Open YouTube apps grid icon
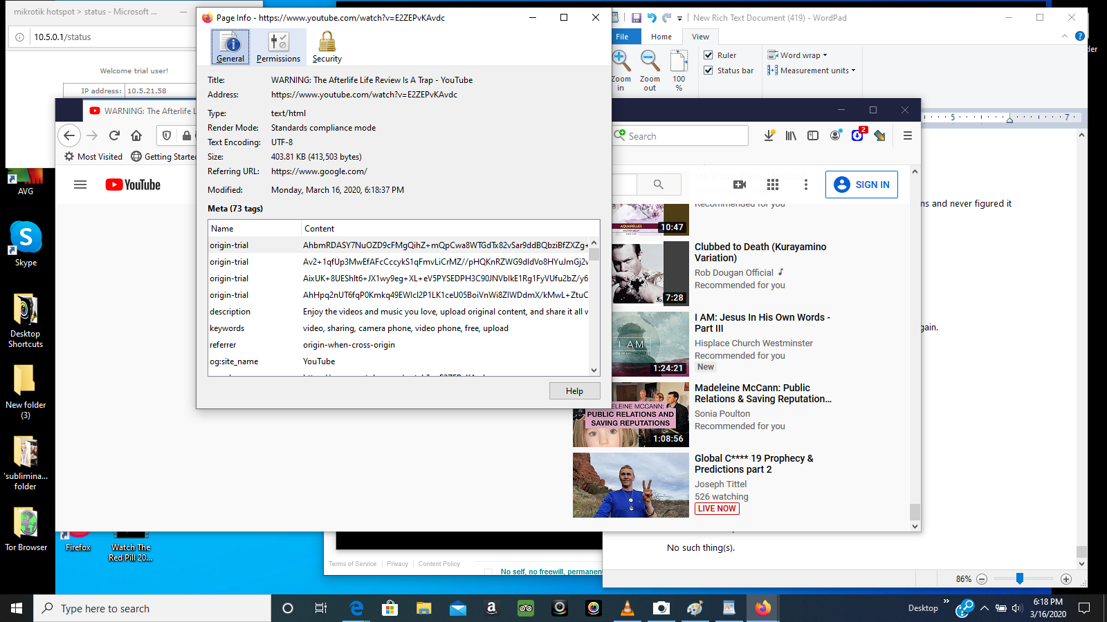 [773, 185]
